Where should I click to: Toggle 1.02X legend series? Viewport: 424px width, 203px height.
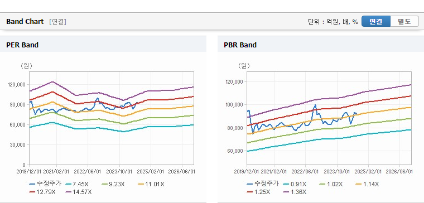pos(331,184)
